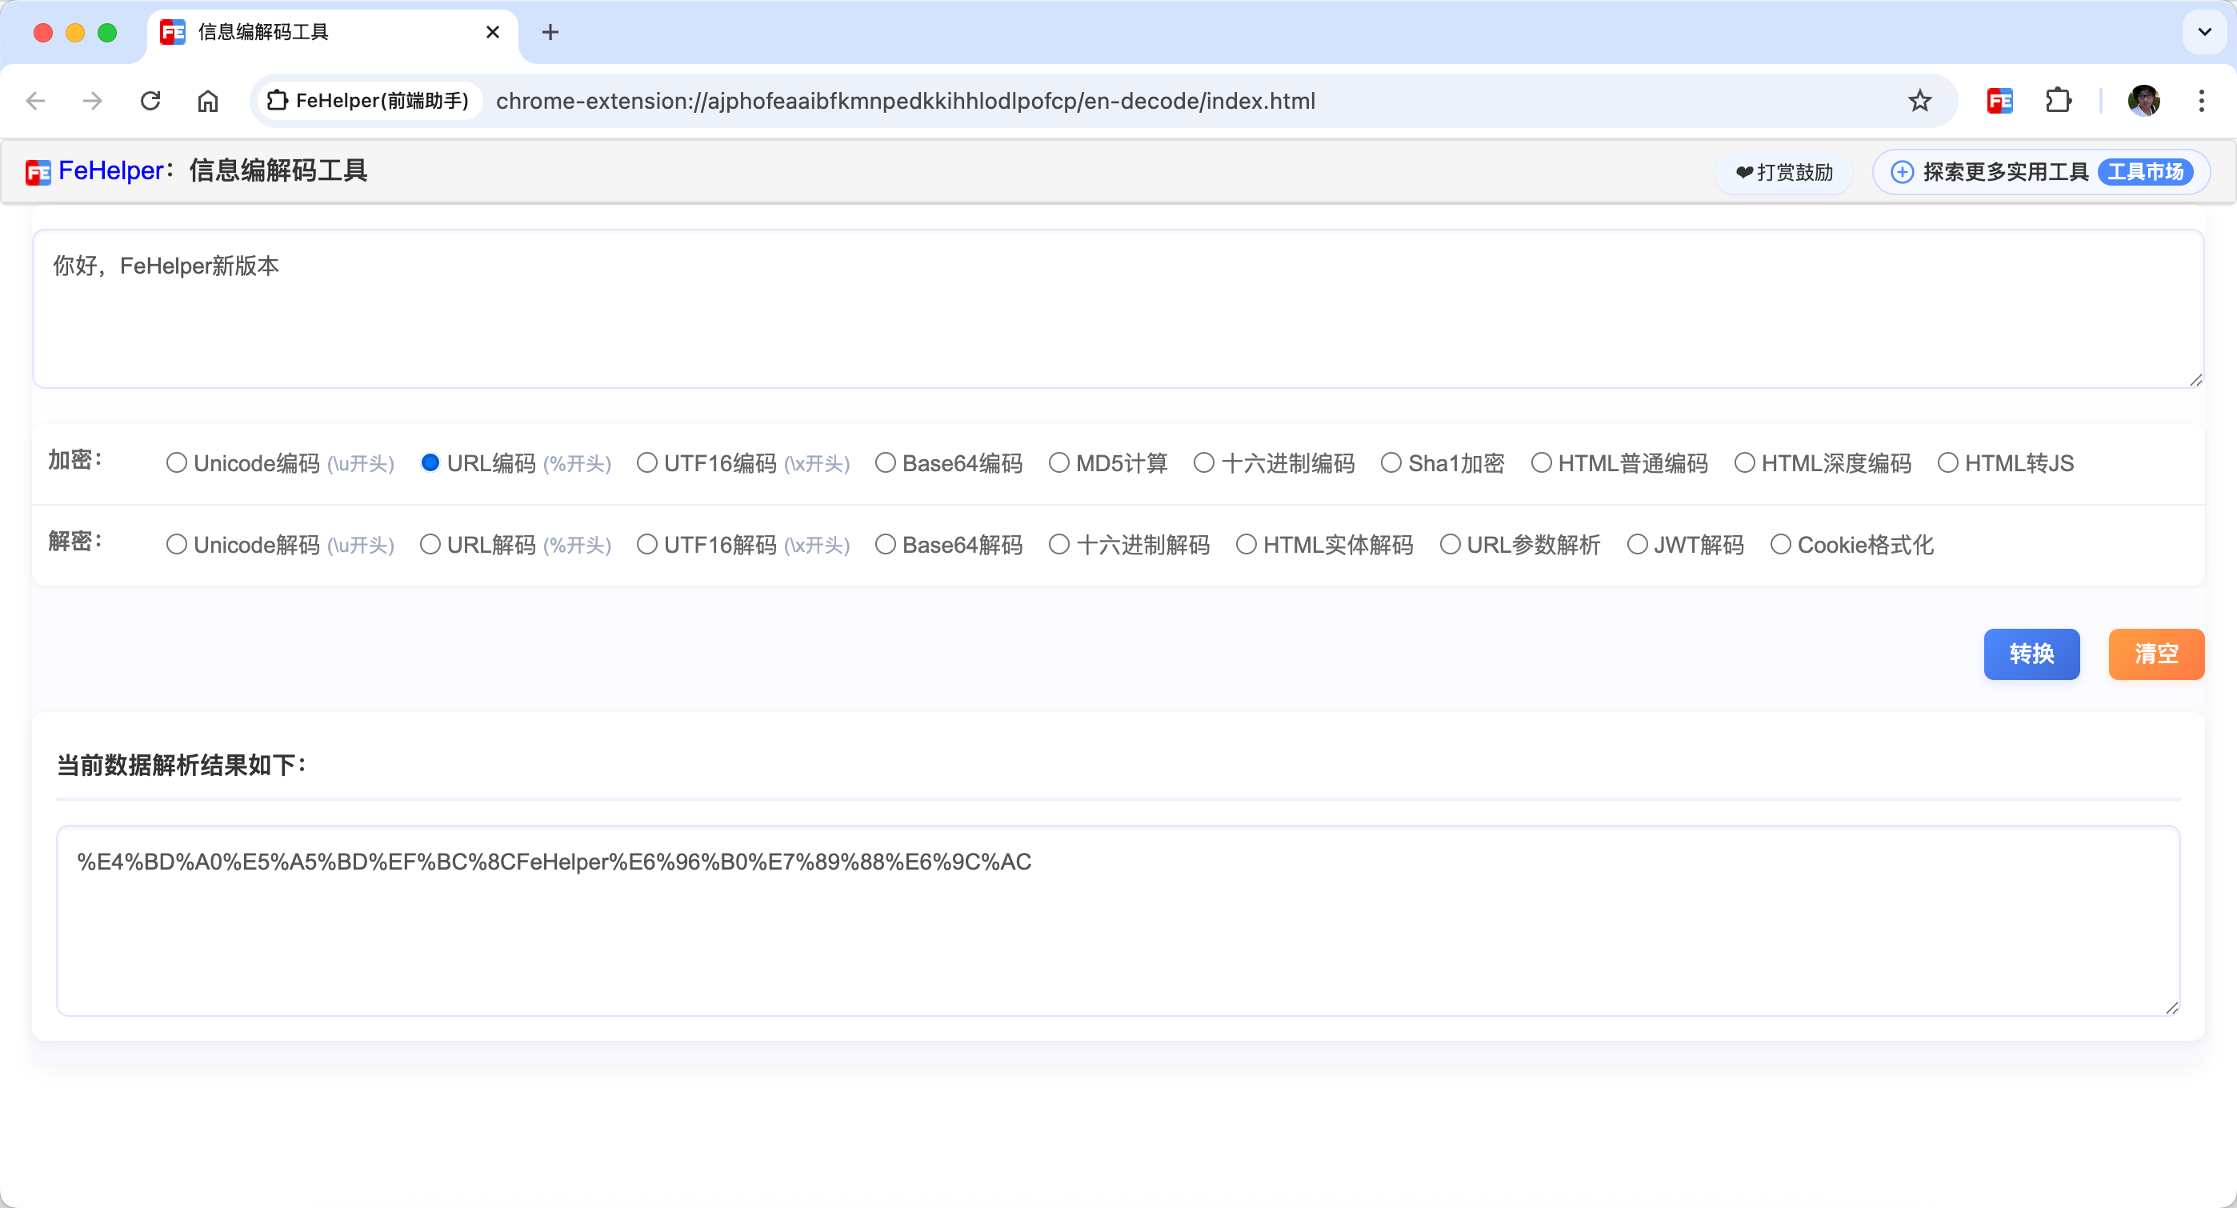Choose URL解码 decode option
Image resolution: width=2237 pixels, height=1208 pixels.
click(x=430, y=545)
